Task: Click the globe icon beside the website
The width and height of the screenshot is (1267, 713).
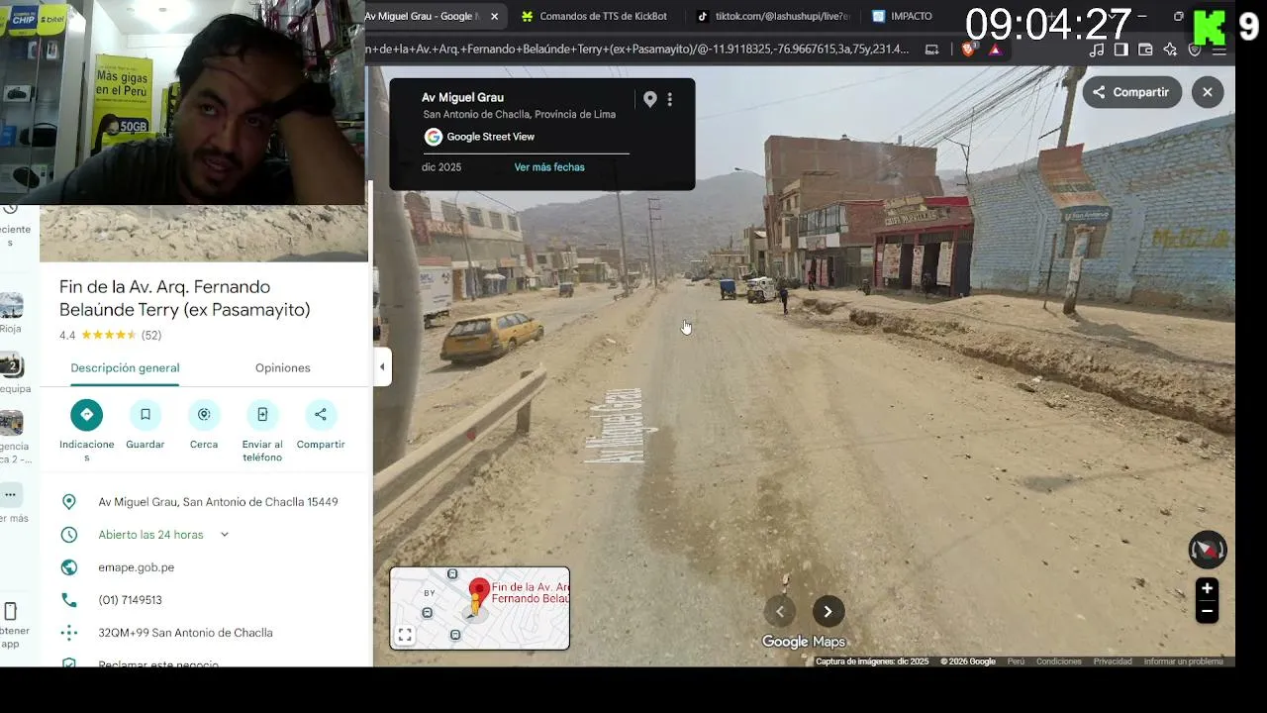Action: coord(69,567)
